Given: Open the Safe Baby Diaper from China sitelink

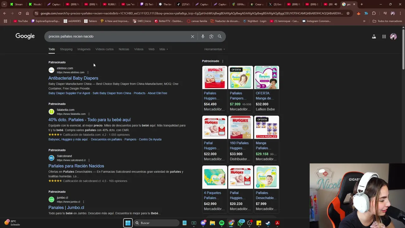Looking at the screenshot, I should tap(112, 93).
